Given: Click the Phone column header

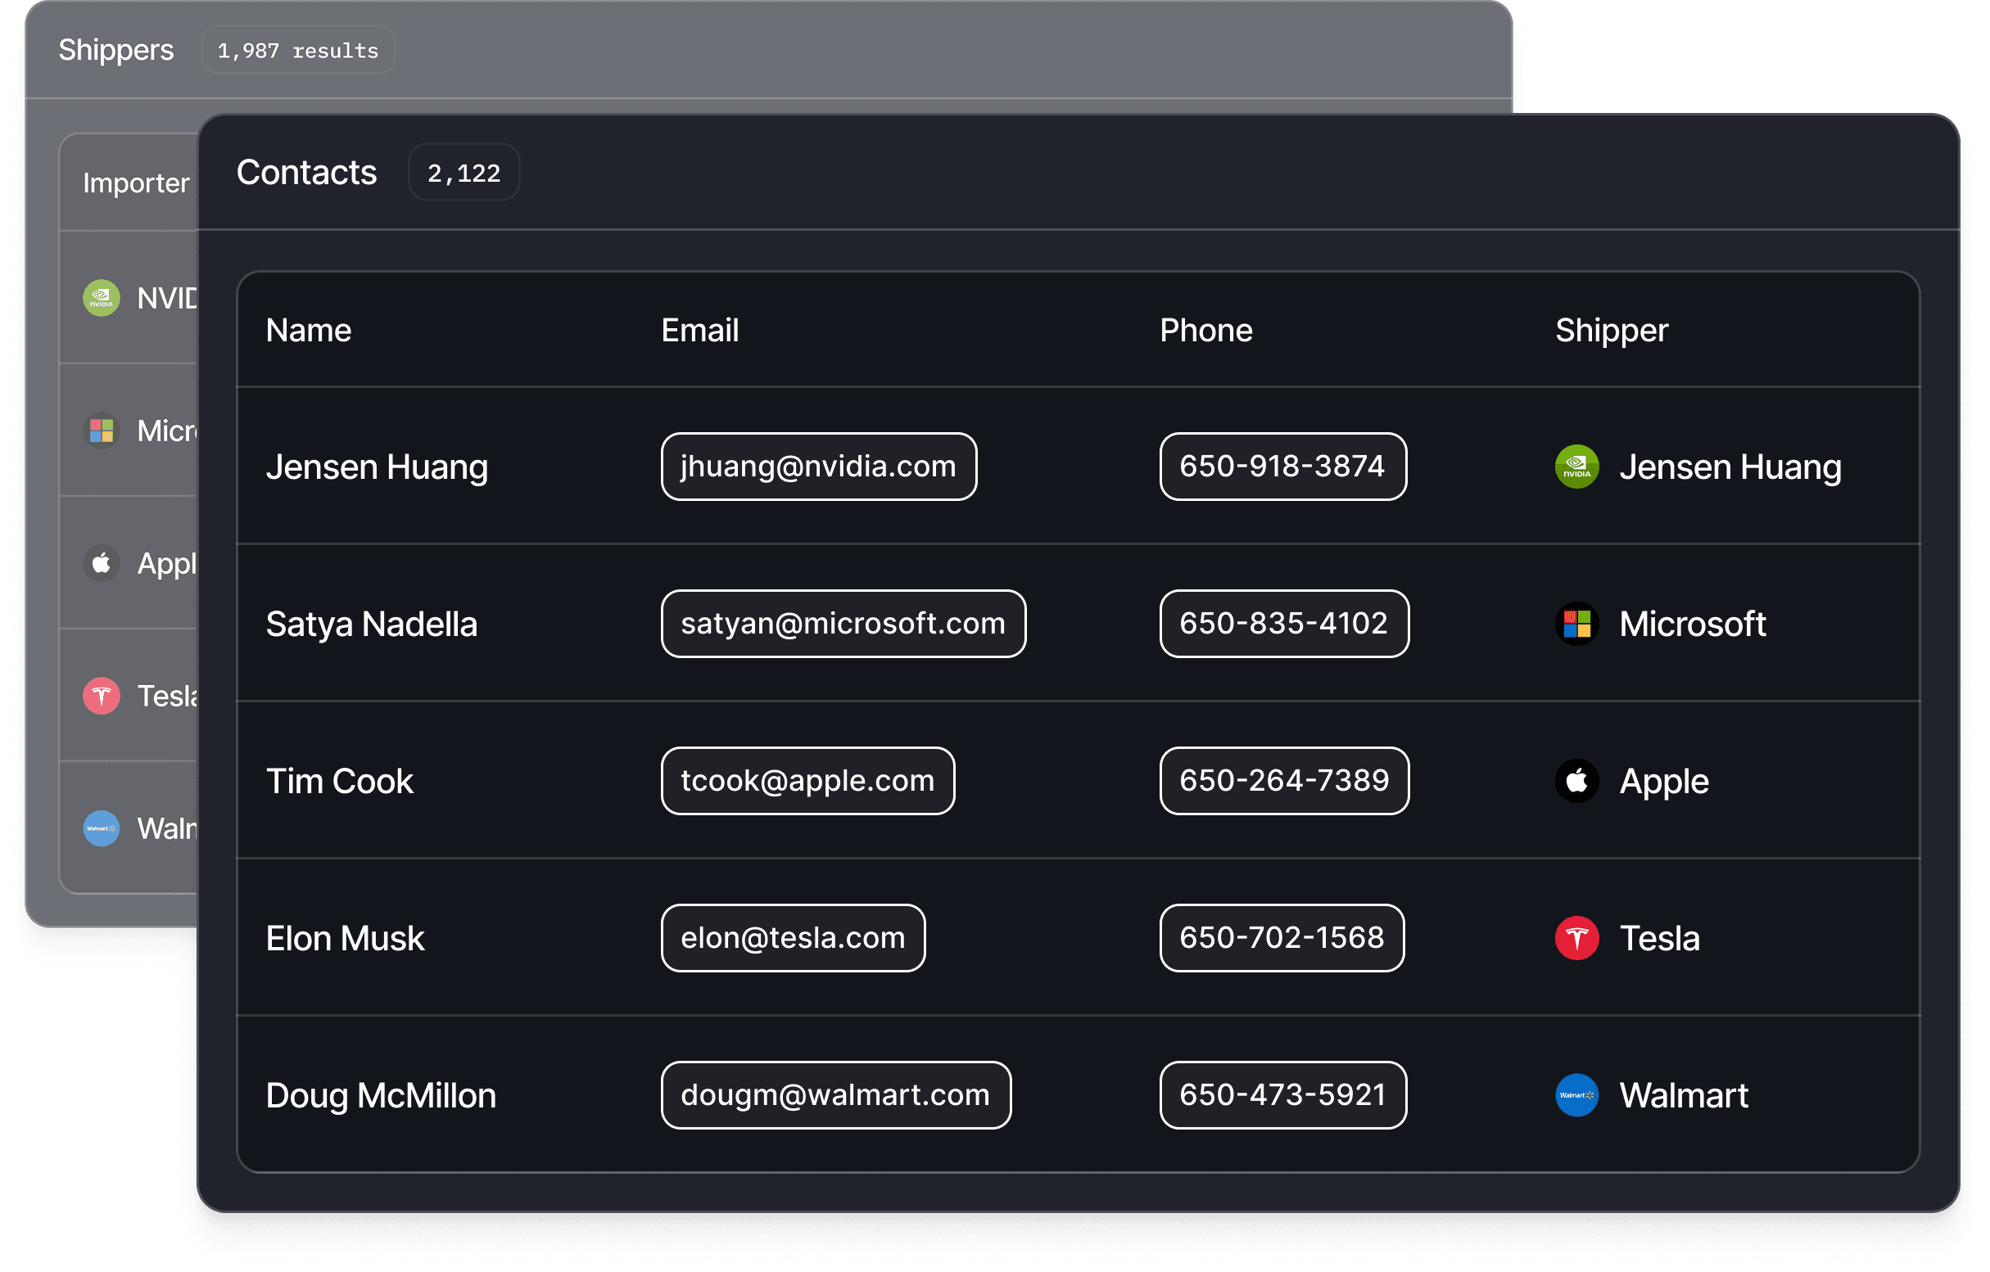Looking at the screenshot, I should click(x=1205, y=331).
